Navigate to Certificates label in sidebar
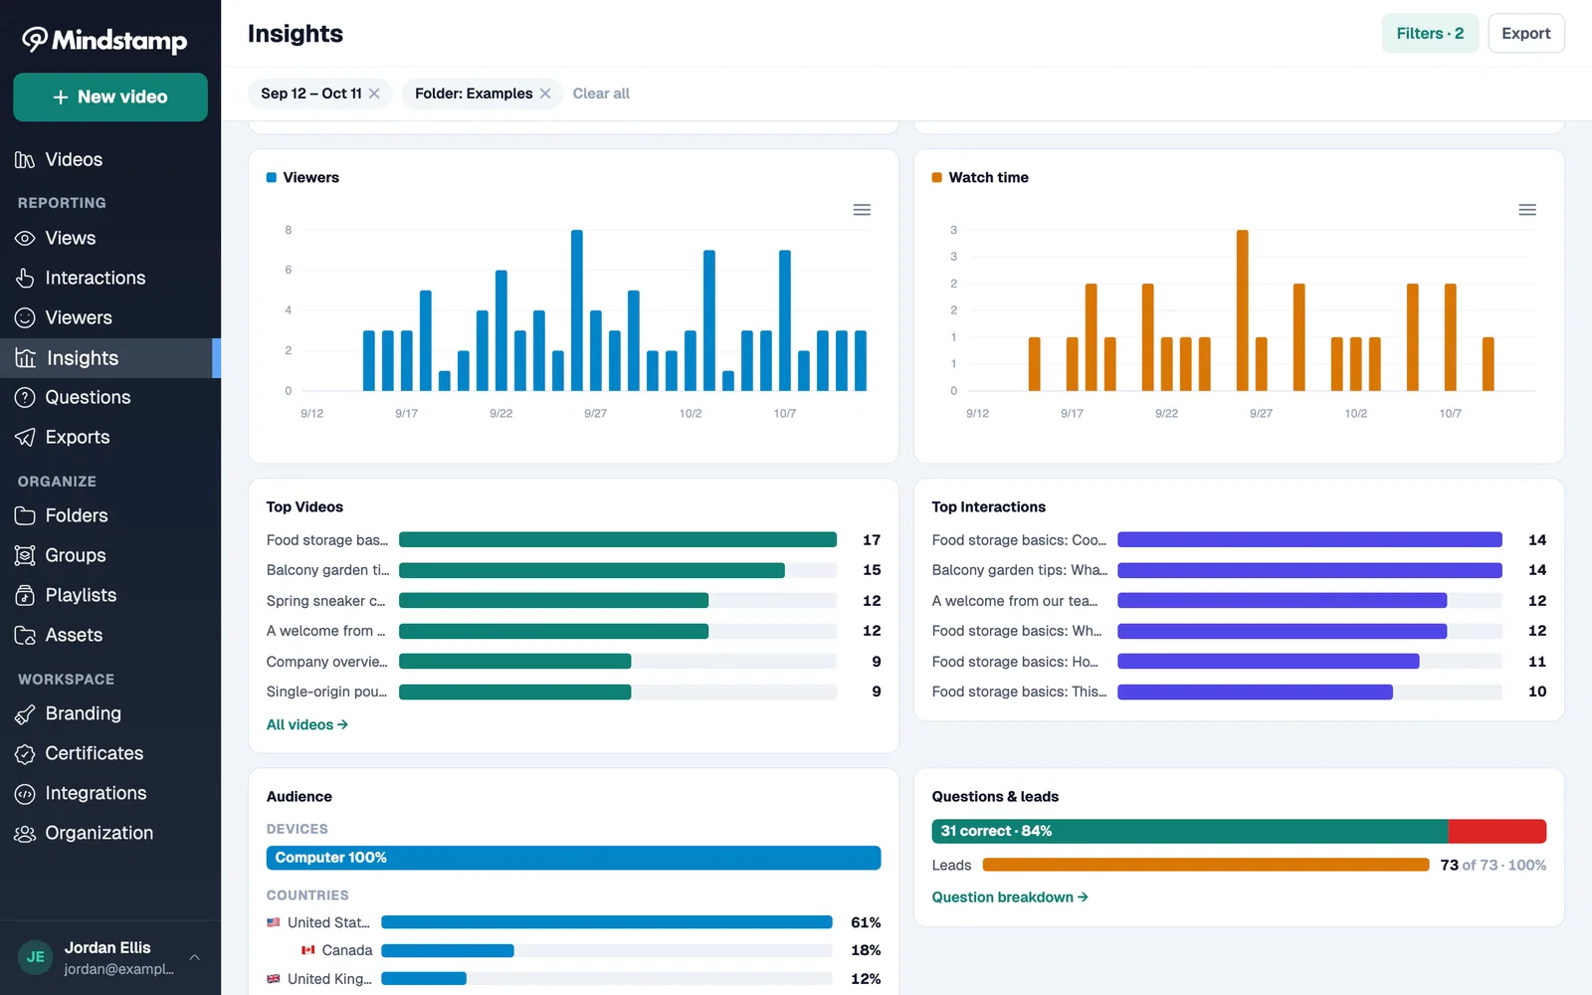The width and height of the screenshot is (1592, 995). click(95, 754)
